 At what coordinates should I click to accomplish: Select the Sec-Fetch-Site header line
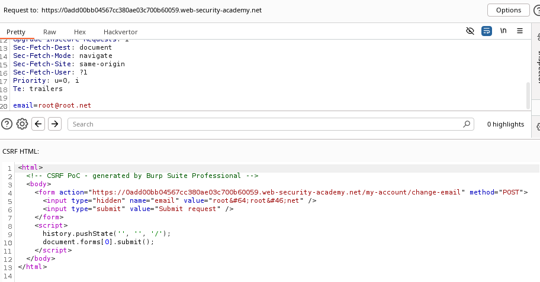coord(69,64)
